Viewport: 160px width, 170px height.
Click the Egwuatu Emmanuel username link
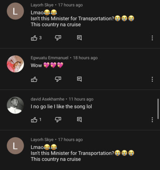click(49, 58)
